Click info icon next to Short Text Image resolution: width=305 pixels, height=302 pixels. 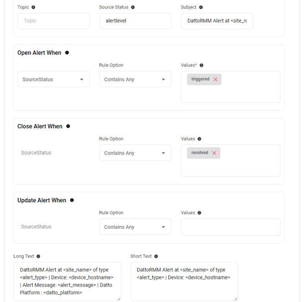click(156, 257)
